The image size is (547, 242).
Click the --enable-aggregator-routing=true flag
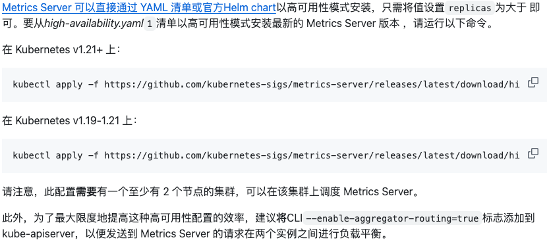(392, 219)
